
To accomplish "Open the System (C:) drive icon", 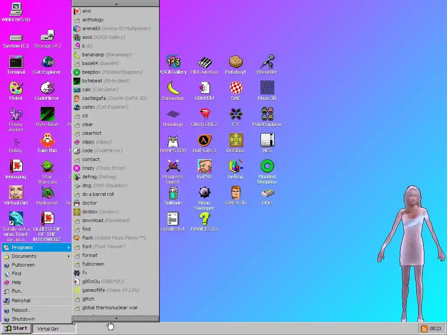I will (16, 41).
